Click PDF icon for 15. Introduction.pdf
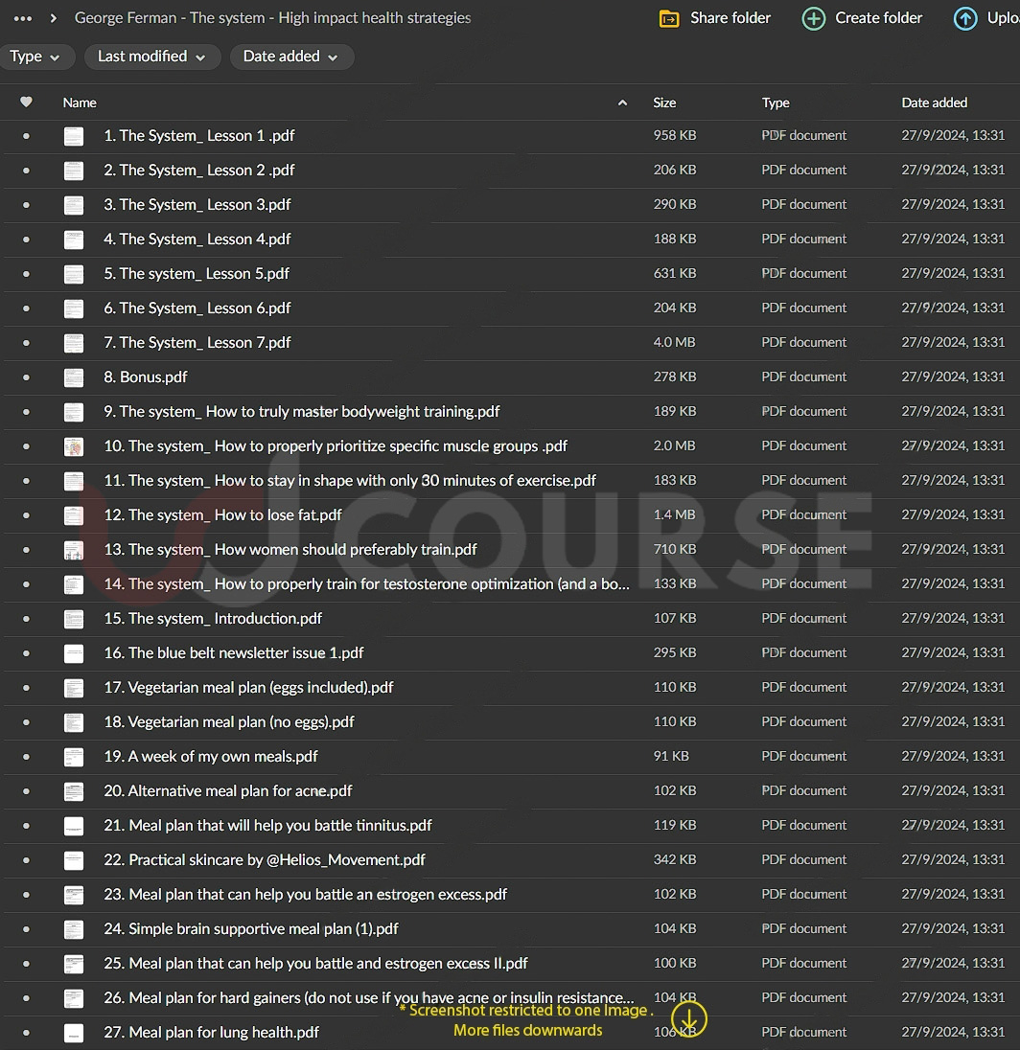Image resolution: width=1020 pixels, height=1050 pixels. pos(74,619)
